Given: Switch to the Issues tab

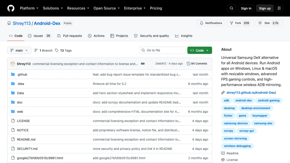Looking at the screenshot, I should (x=39, y=36).
